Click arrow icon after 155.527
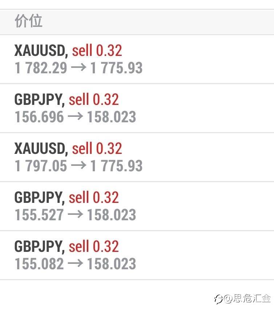 click(x=76, y=214)
